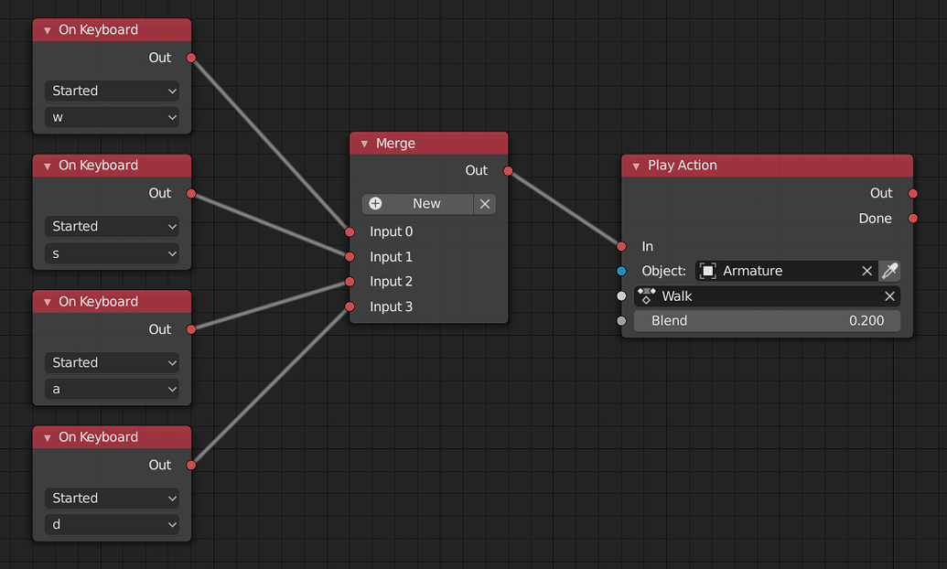Image resolution: width=947 pixels, height=569 pixels.
Task: Click the eyedropper icon beside the Object field
Action: pyautogui.click(x=889, y=271)
